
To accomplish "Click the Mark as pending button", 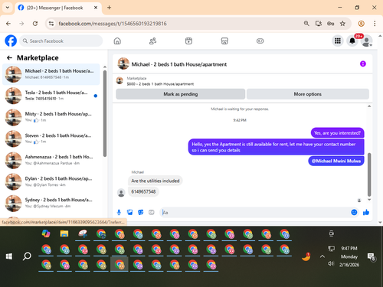I will [181, 94].
